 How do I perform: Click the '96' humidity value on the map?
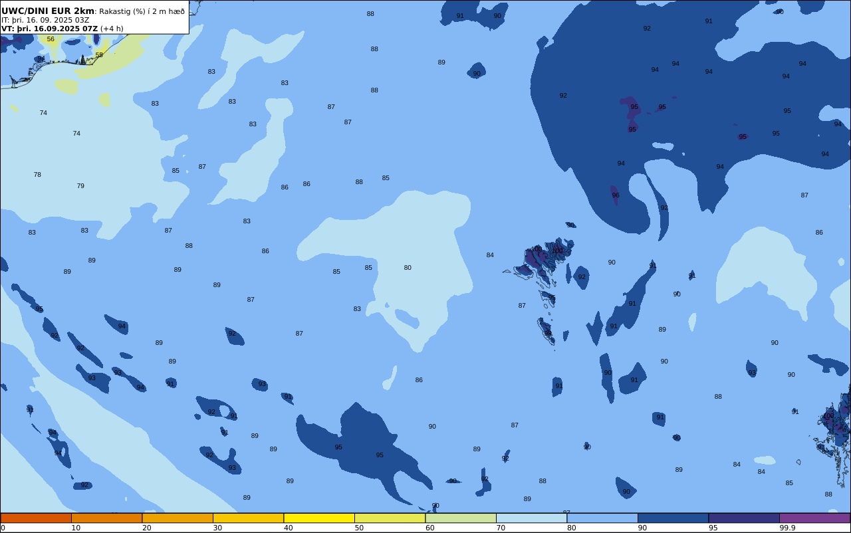point(616,195)
